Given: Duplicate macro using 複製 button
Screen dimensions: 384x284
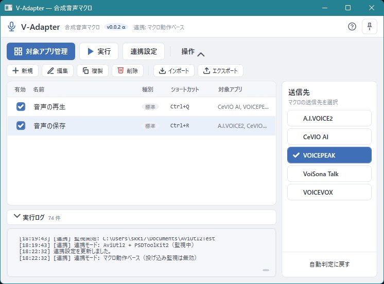Looking at the screenshot, I should pos(93,71).
